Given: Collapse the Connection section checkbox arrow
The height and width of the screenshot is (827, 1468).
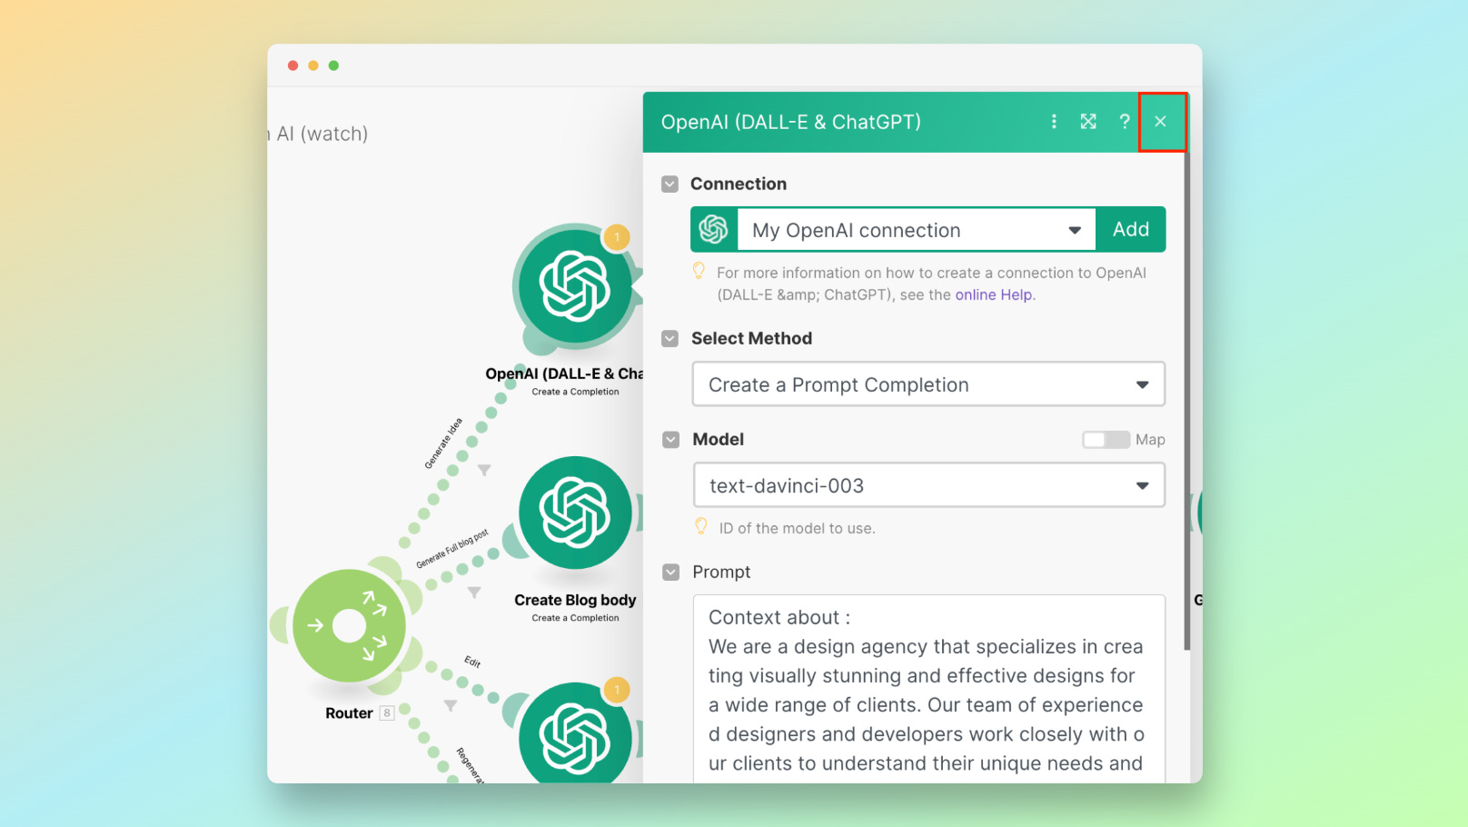Looking at the screenshot, I should tap(670, 184).
